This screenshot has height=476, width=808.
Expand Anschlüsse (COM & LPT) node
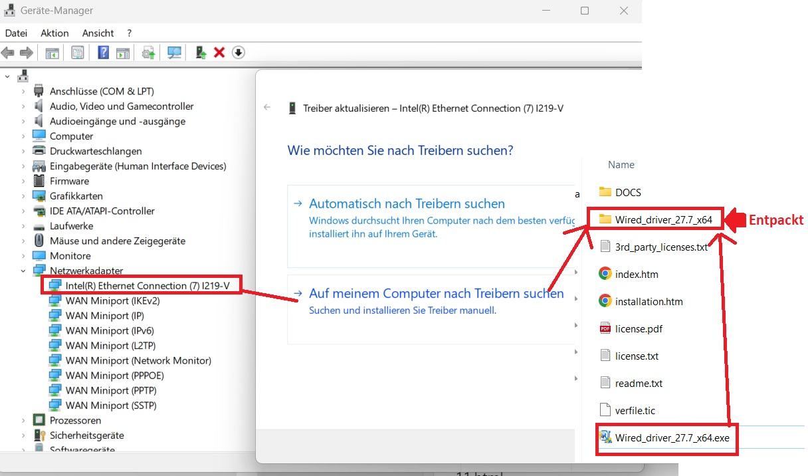tap(23, 91)
